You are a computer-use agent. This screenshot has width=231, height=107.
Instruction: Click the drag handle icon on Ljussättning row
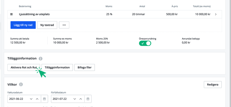click(11, 14)
